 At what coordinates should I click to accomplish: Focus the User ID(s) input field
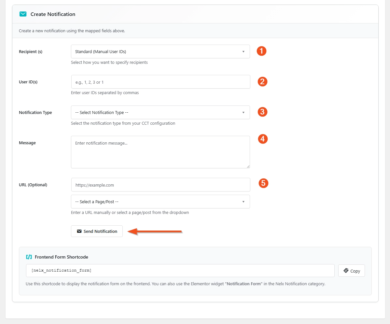pos(161,82)
